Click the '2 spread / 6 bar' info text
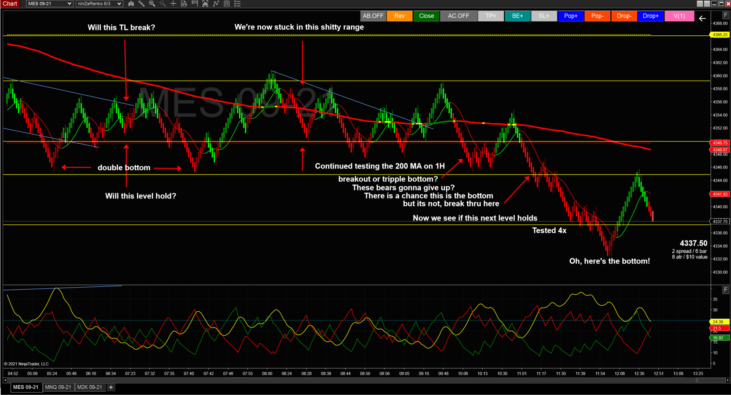The width and height of the screenshot is (731, 395). pos(689,251)
